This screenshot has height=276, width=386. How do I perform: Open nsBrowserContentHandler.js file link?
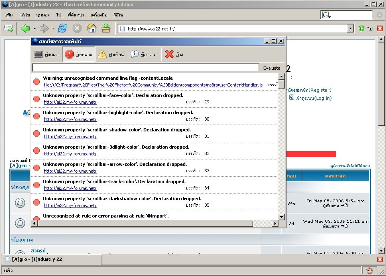tap(153, 85)
